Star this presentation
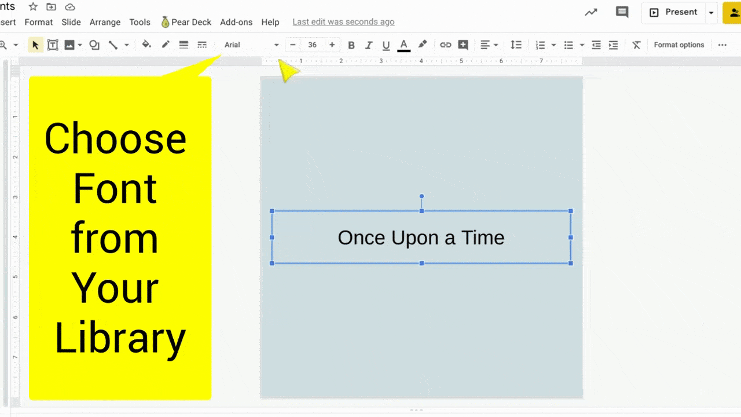The height and width of the screenshot is (417, 741). (33, 7)
